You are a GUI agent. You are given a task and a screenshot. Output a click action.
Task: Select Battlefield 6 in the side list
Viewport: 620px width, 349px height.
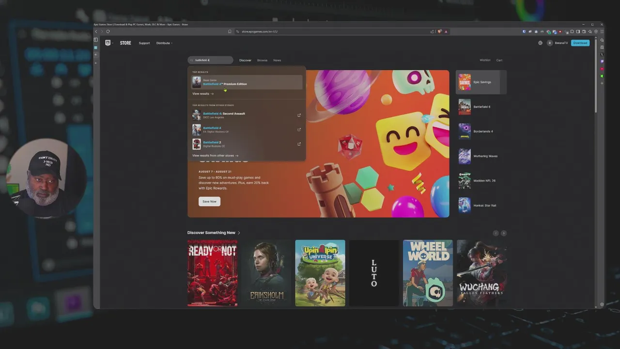pyautogui.click(x=481, y=107)
